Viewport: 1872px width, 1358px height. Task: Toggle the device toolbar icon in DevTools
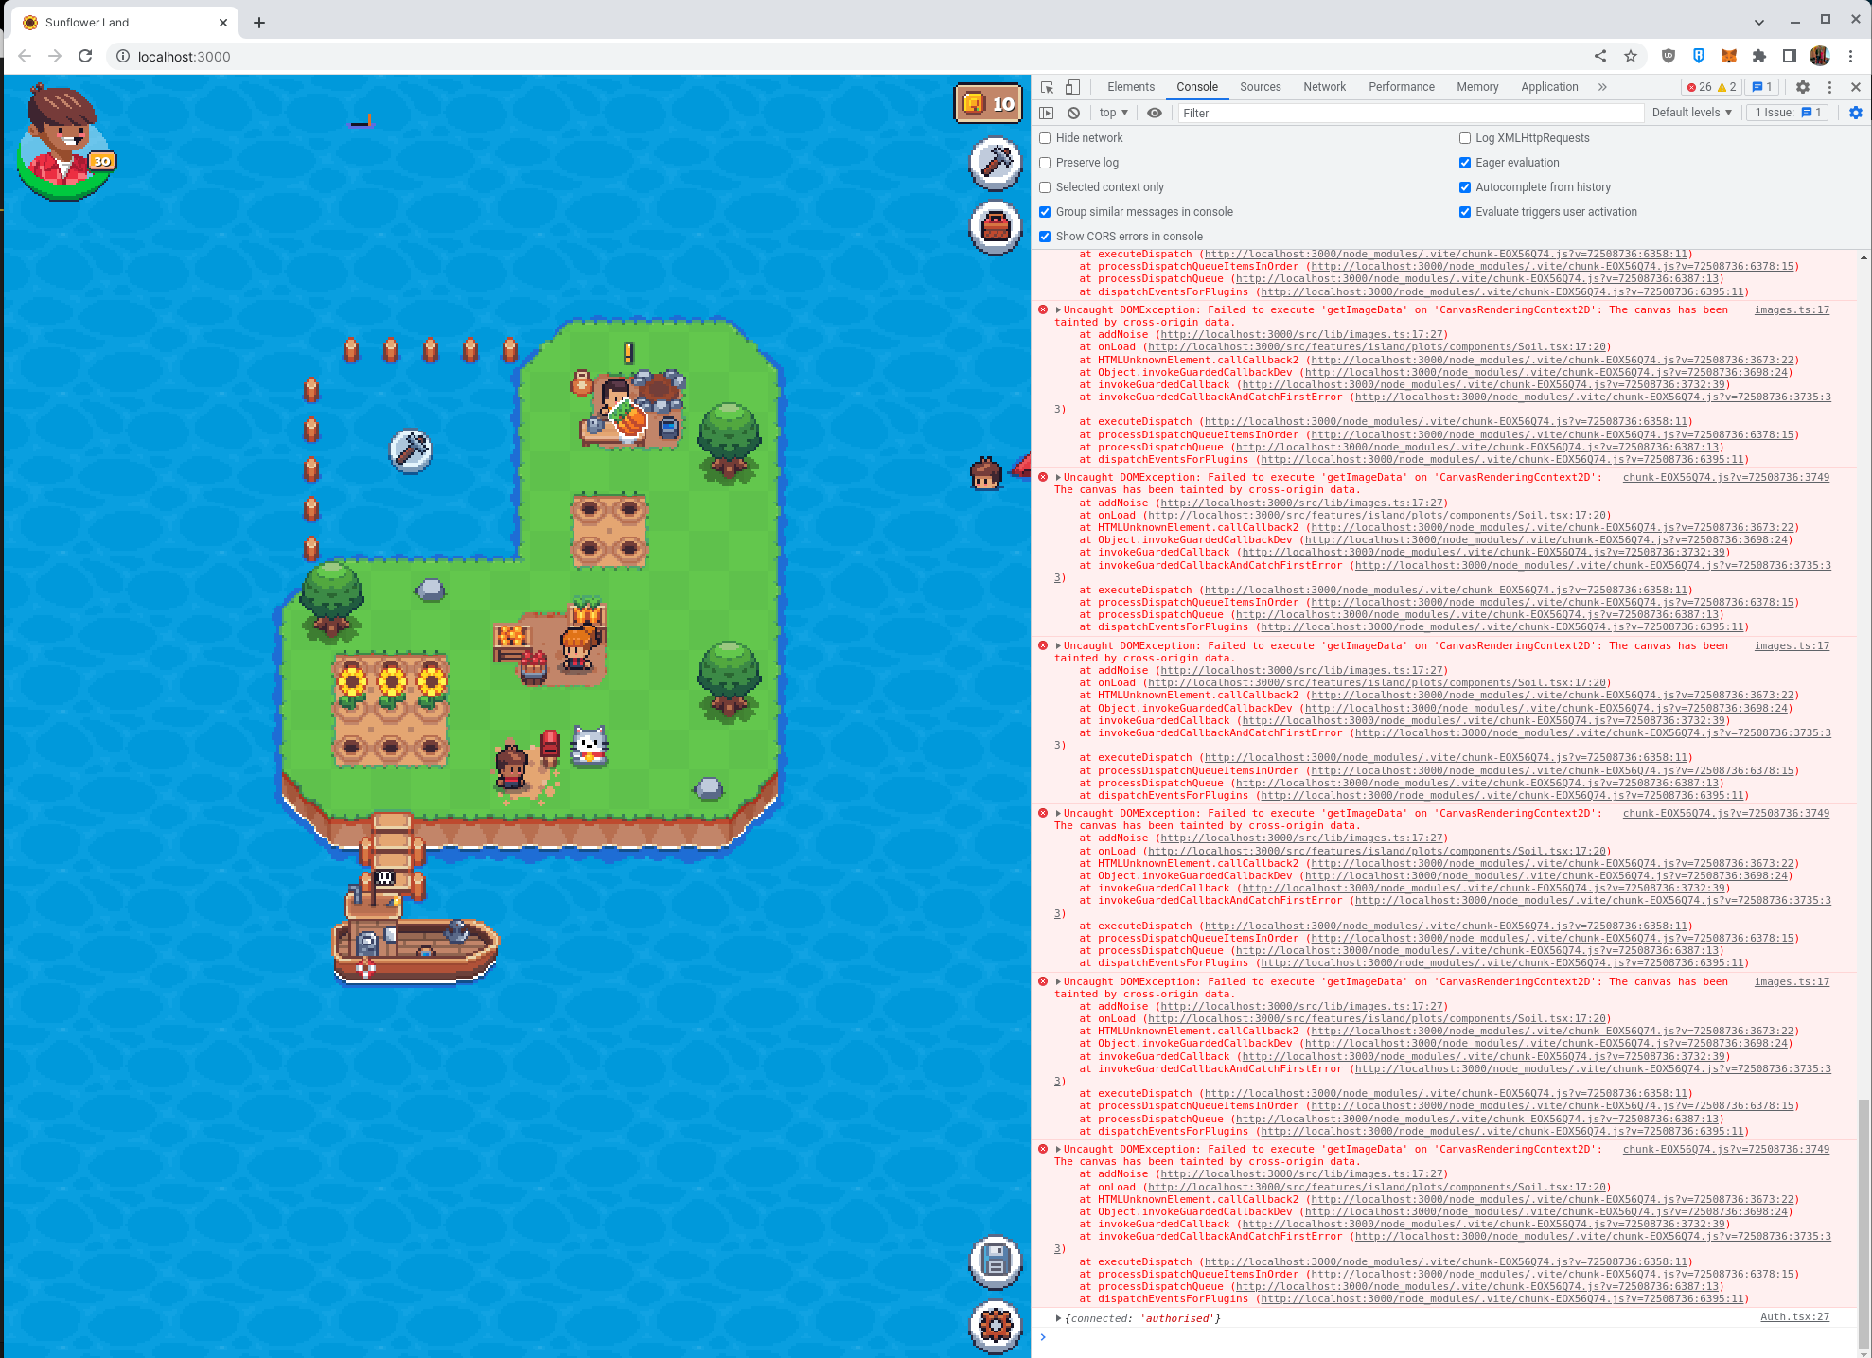(x=1072, y=86)
